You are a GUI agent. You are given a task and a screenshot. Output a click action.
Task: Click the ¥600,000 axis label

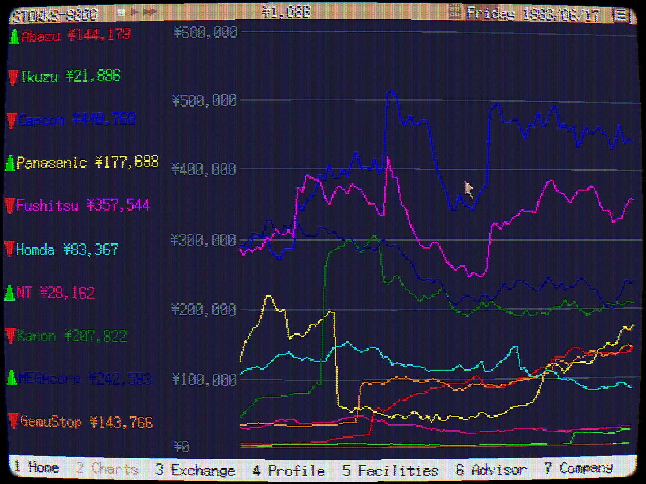click(205, 32)
